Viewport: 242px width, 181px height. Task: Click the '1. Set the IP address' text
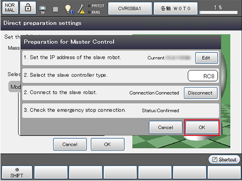72,57
